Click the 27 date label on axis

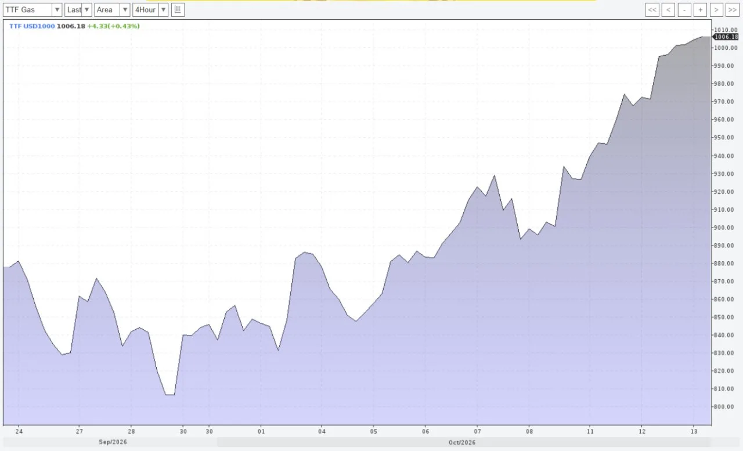coord(80,431)
